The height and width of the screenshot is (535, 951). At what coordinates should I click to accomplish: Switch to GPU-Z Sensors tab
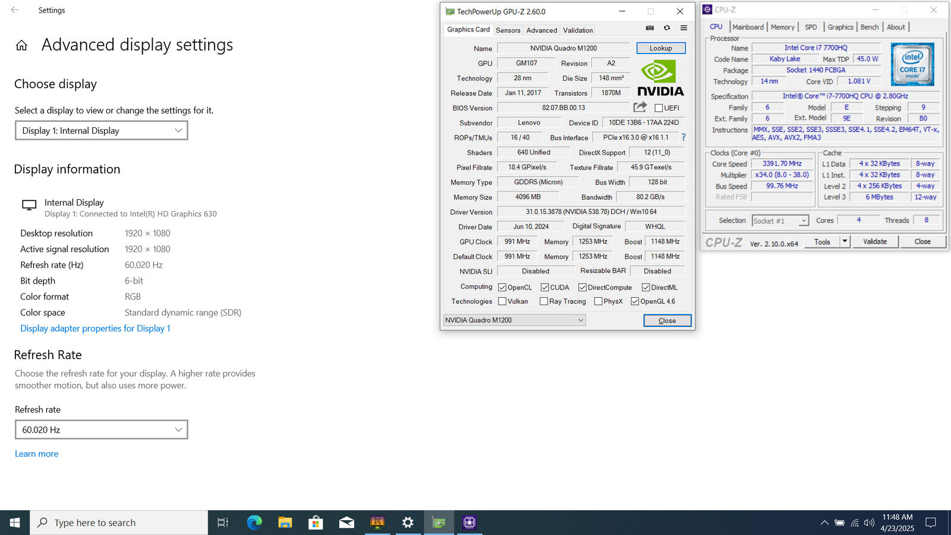tap(508, 30)
